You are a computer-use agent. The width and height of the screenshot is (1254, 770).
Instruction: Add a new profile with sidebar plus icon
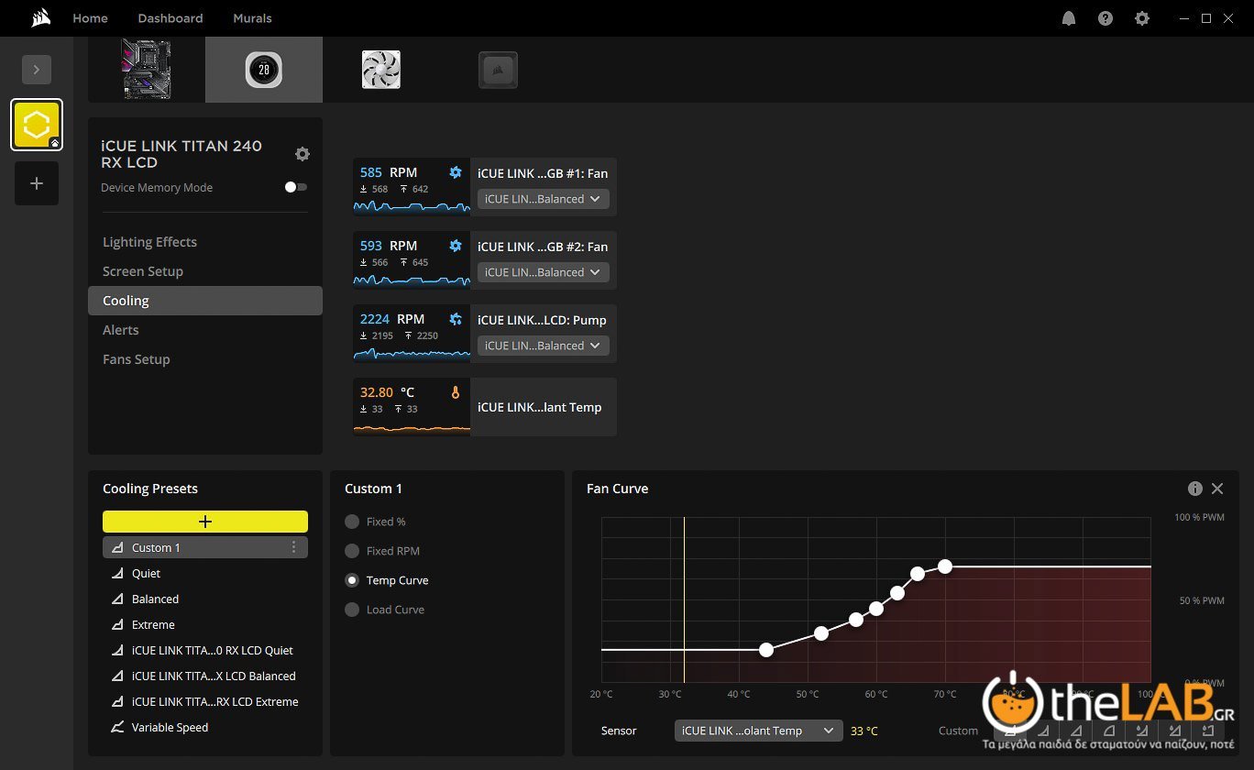pos(37,183)
